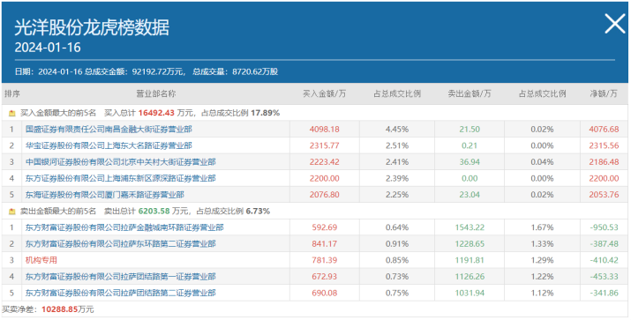Screen dimensions: 631x320
Task: Select buy amount 592.69
Action: point(325,227)
